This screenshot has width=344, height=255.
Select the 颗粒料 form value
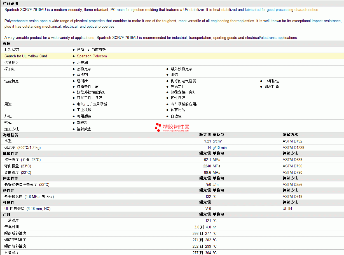coord(82,123)
